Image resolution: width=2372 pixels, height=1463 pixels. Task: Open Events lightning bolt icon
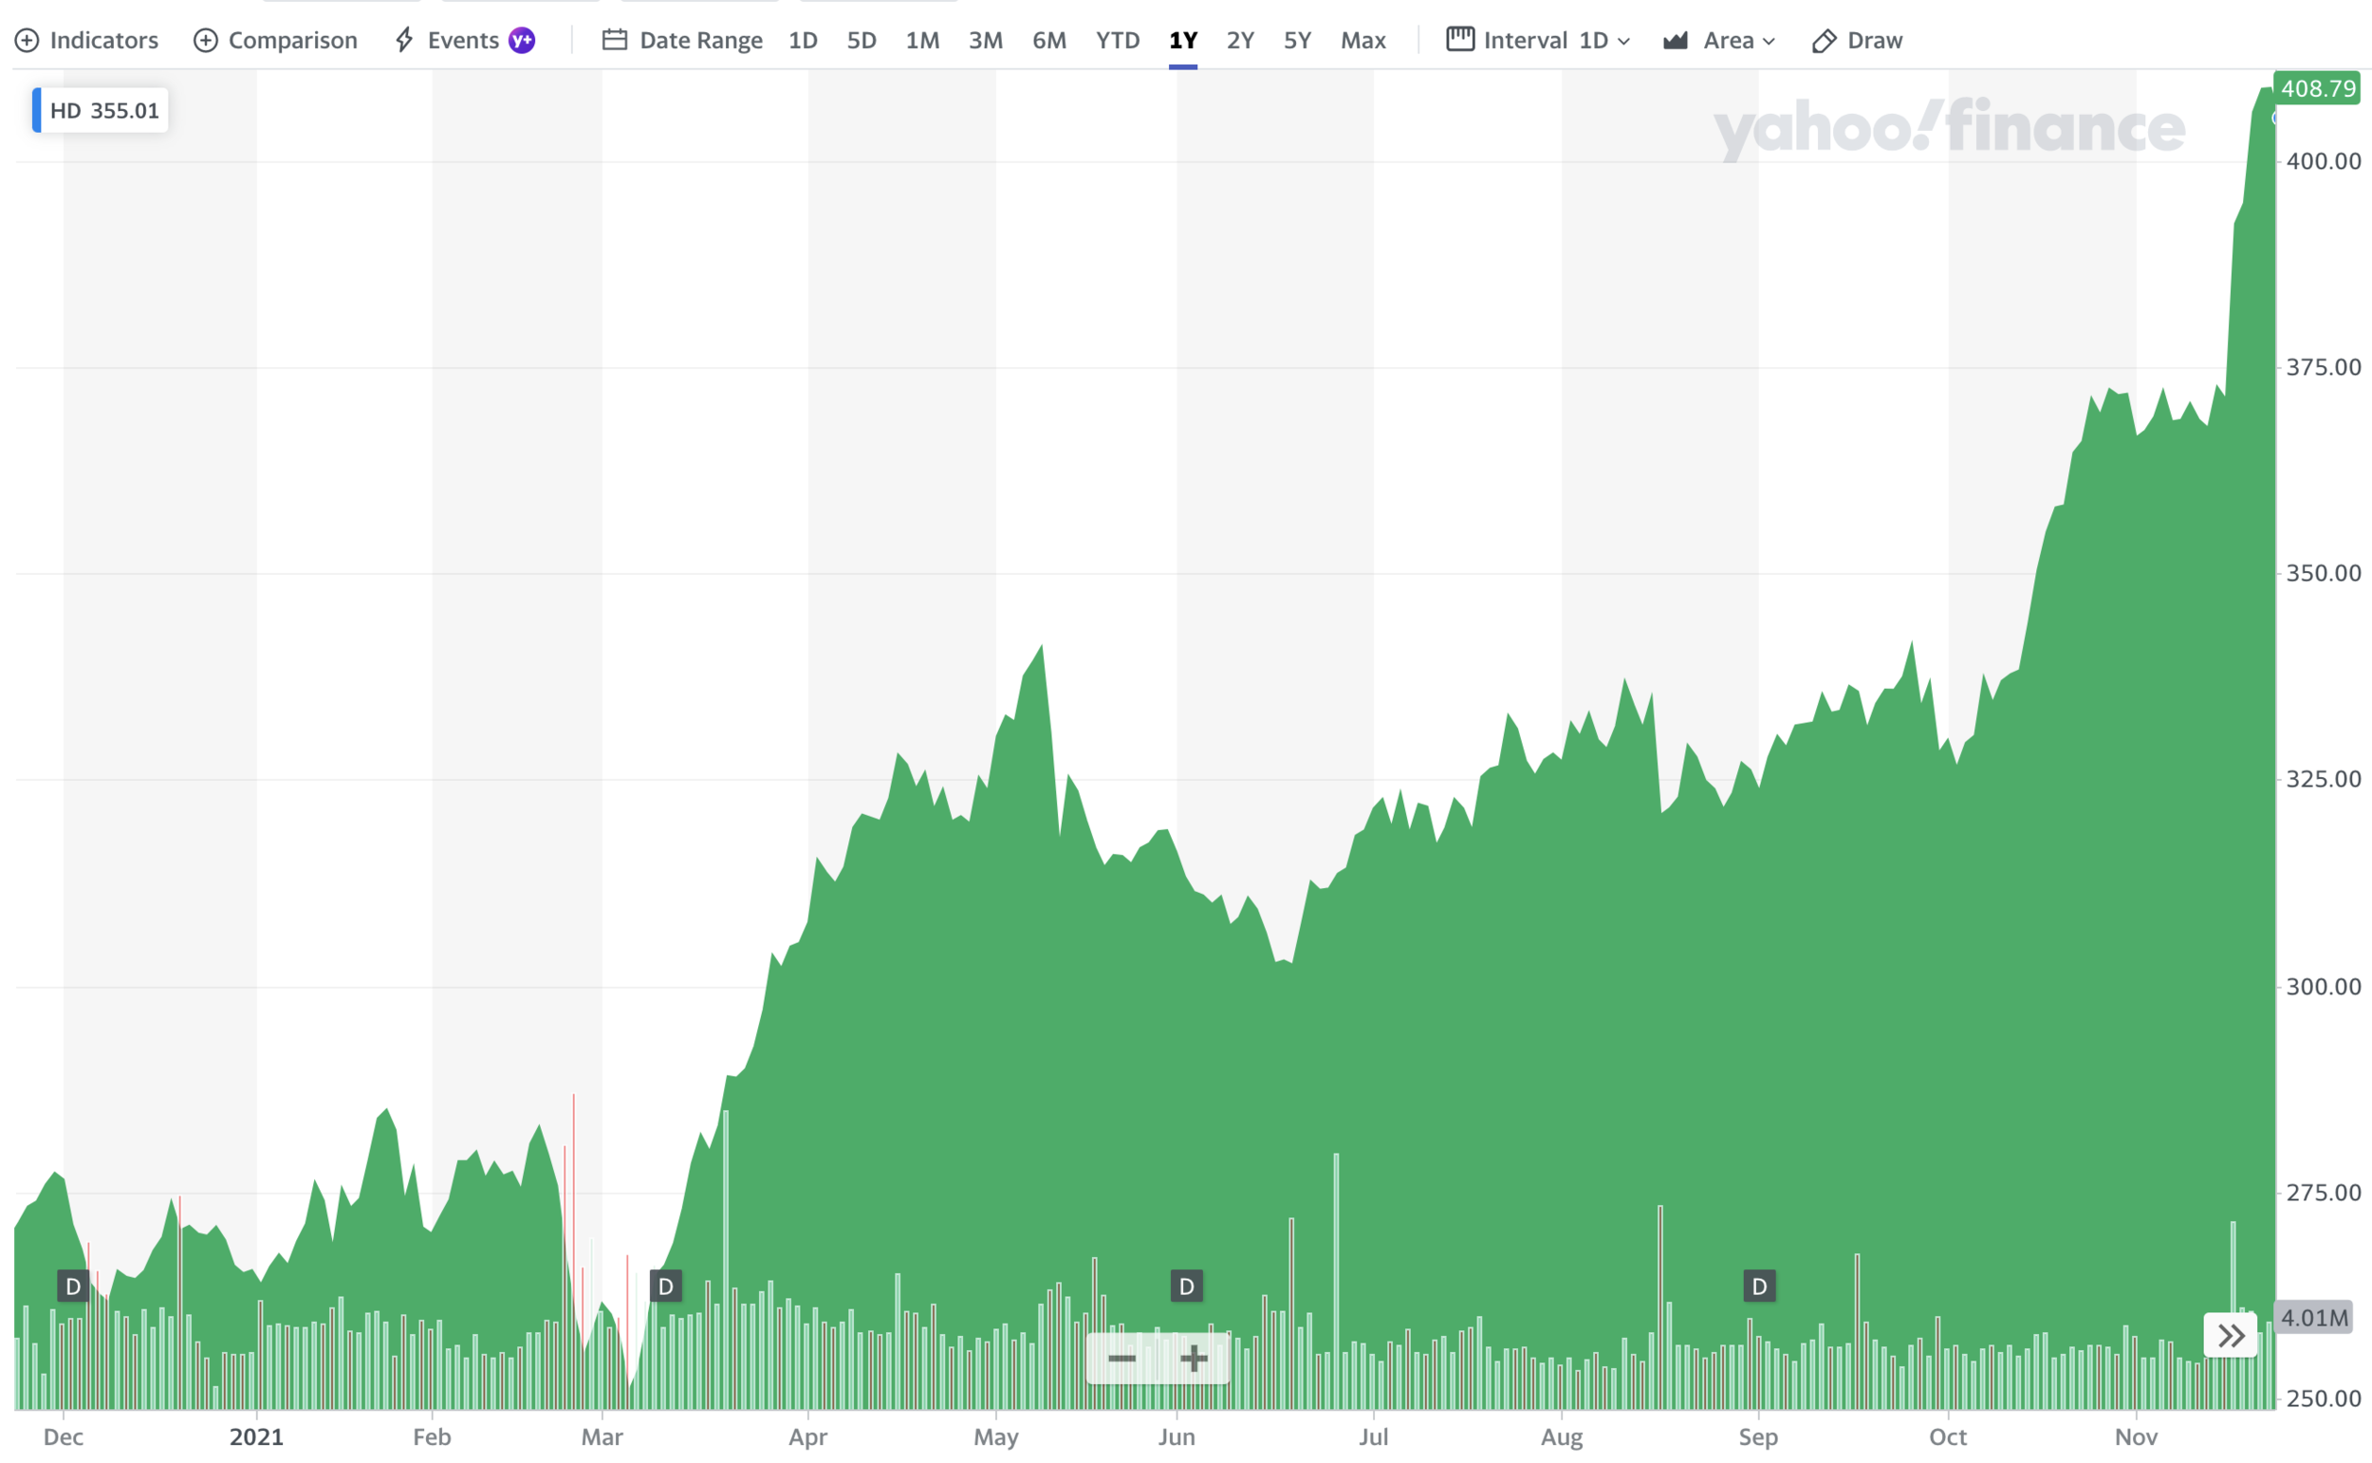tap(404, 41)
